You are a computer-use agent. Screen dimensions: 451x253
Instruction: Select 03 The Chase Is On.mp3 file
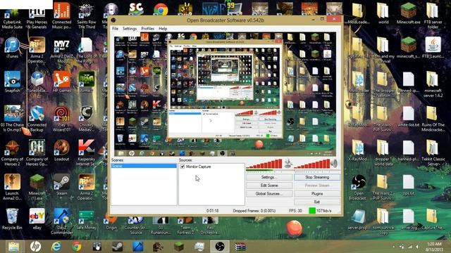12,117
